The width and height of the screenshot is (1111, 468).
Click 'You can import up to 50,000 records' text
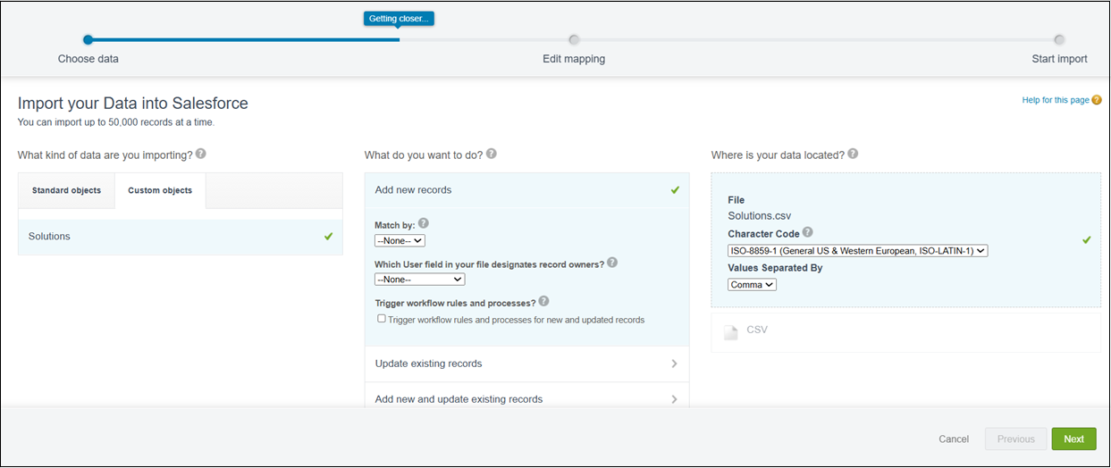116,122
